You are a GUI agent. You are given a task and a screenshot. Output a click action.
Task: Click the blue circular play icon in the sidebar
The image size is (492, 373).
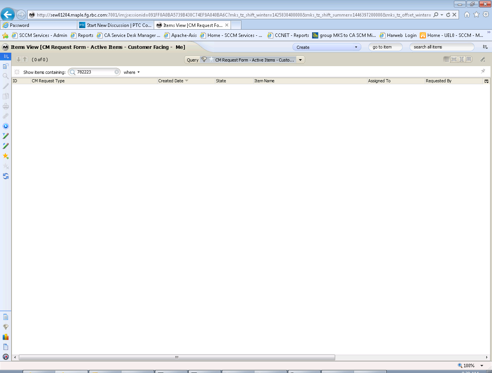tap(6, 126)
